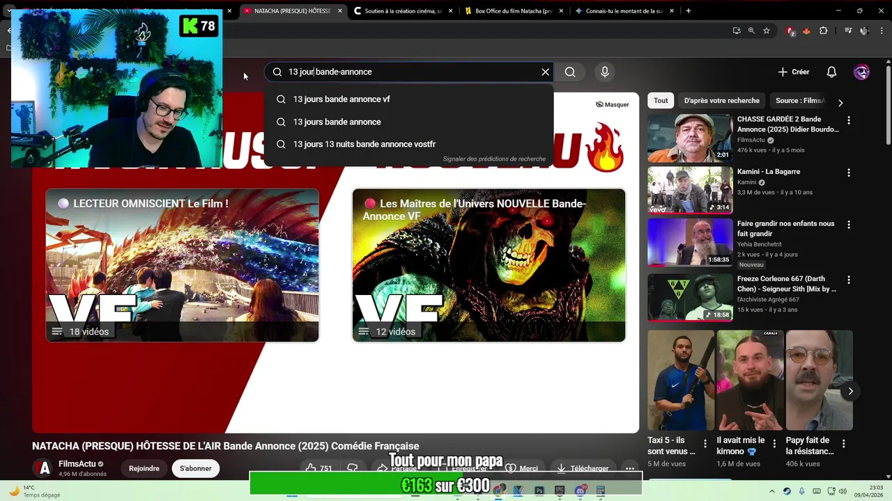The width and height of the screenshot is (892, 501).
Task: Click the Créer button
Action: click(x=794, y=72)
